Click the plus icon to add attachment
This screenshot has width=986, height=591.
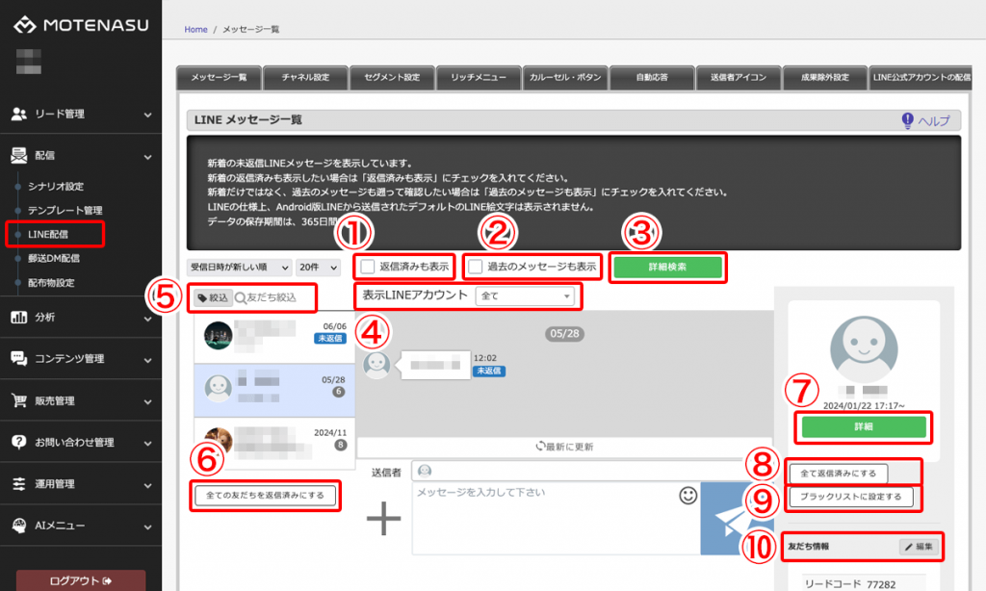383,519
